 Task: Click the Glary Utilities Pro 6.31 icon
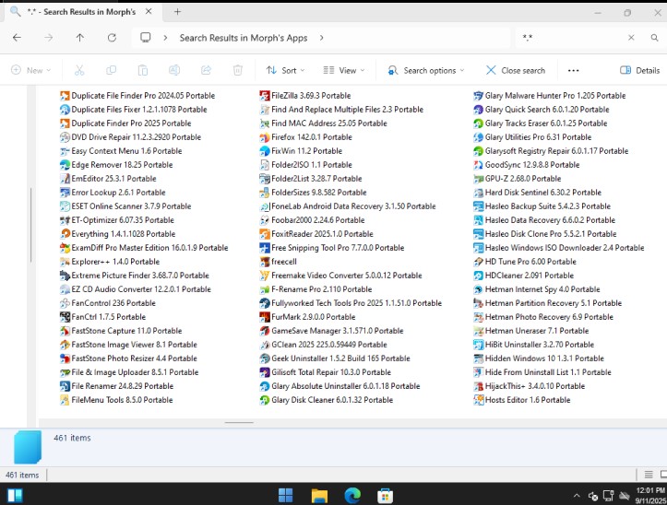point(479,137)
